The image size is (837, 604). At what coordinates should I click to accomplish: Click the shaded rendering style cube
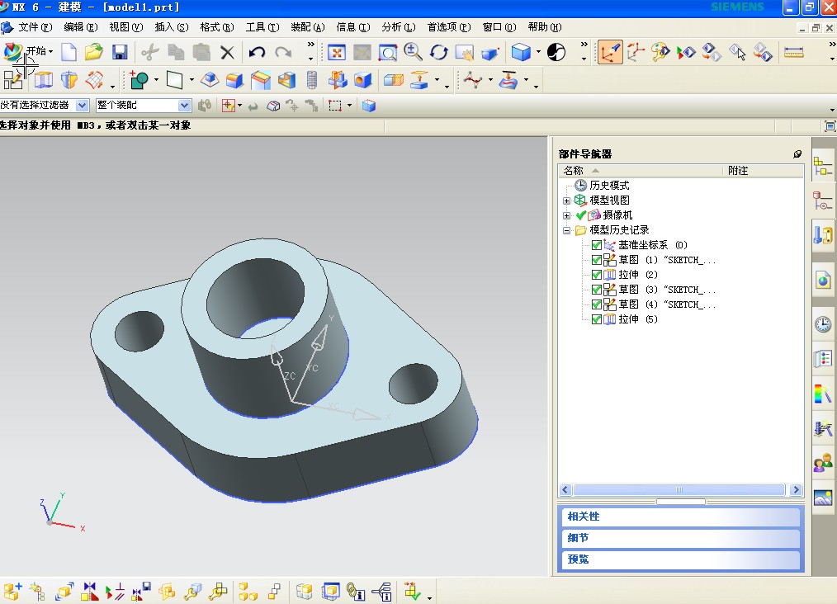pyautogui.click(x=521, y=52)
